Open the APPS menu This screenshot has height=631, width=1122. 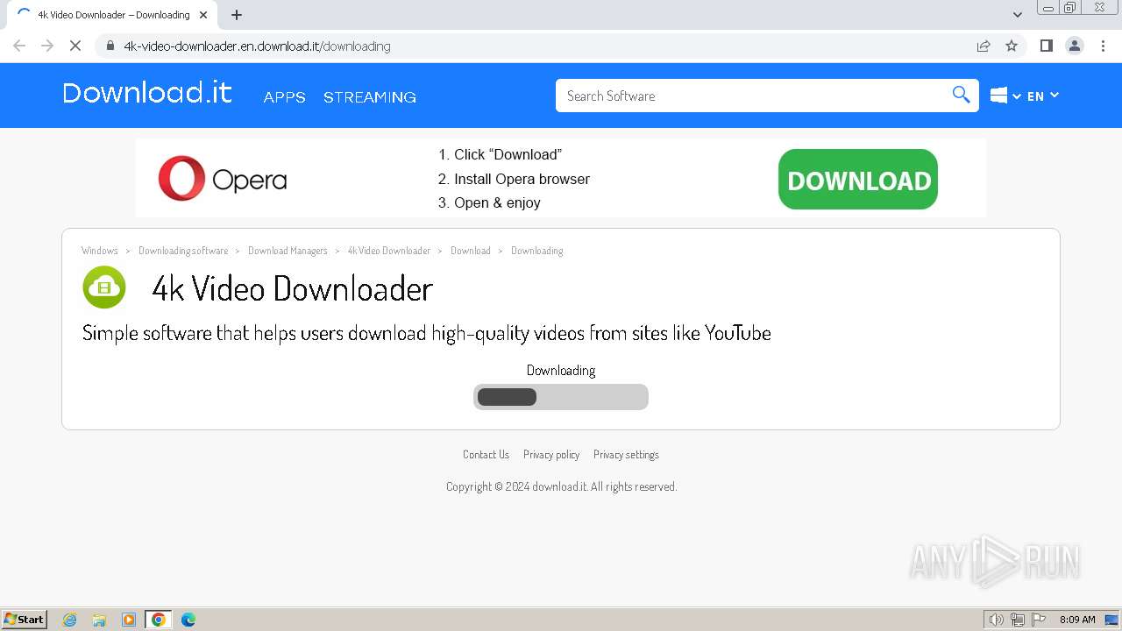pyautogui.click(x=285, y=97)
